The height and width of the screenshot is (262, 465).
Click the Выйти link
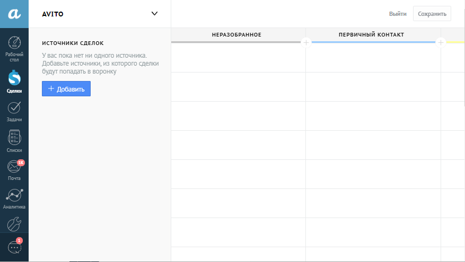[398, 14]
